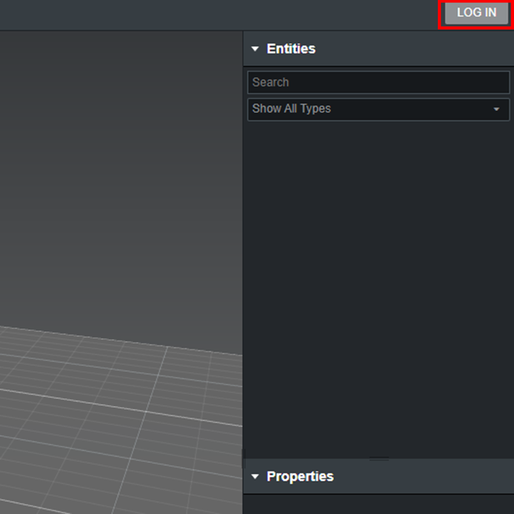
Task: Click the dark top toolbar area
Action: pyautogui.click(x=190, y=13)
